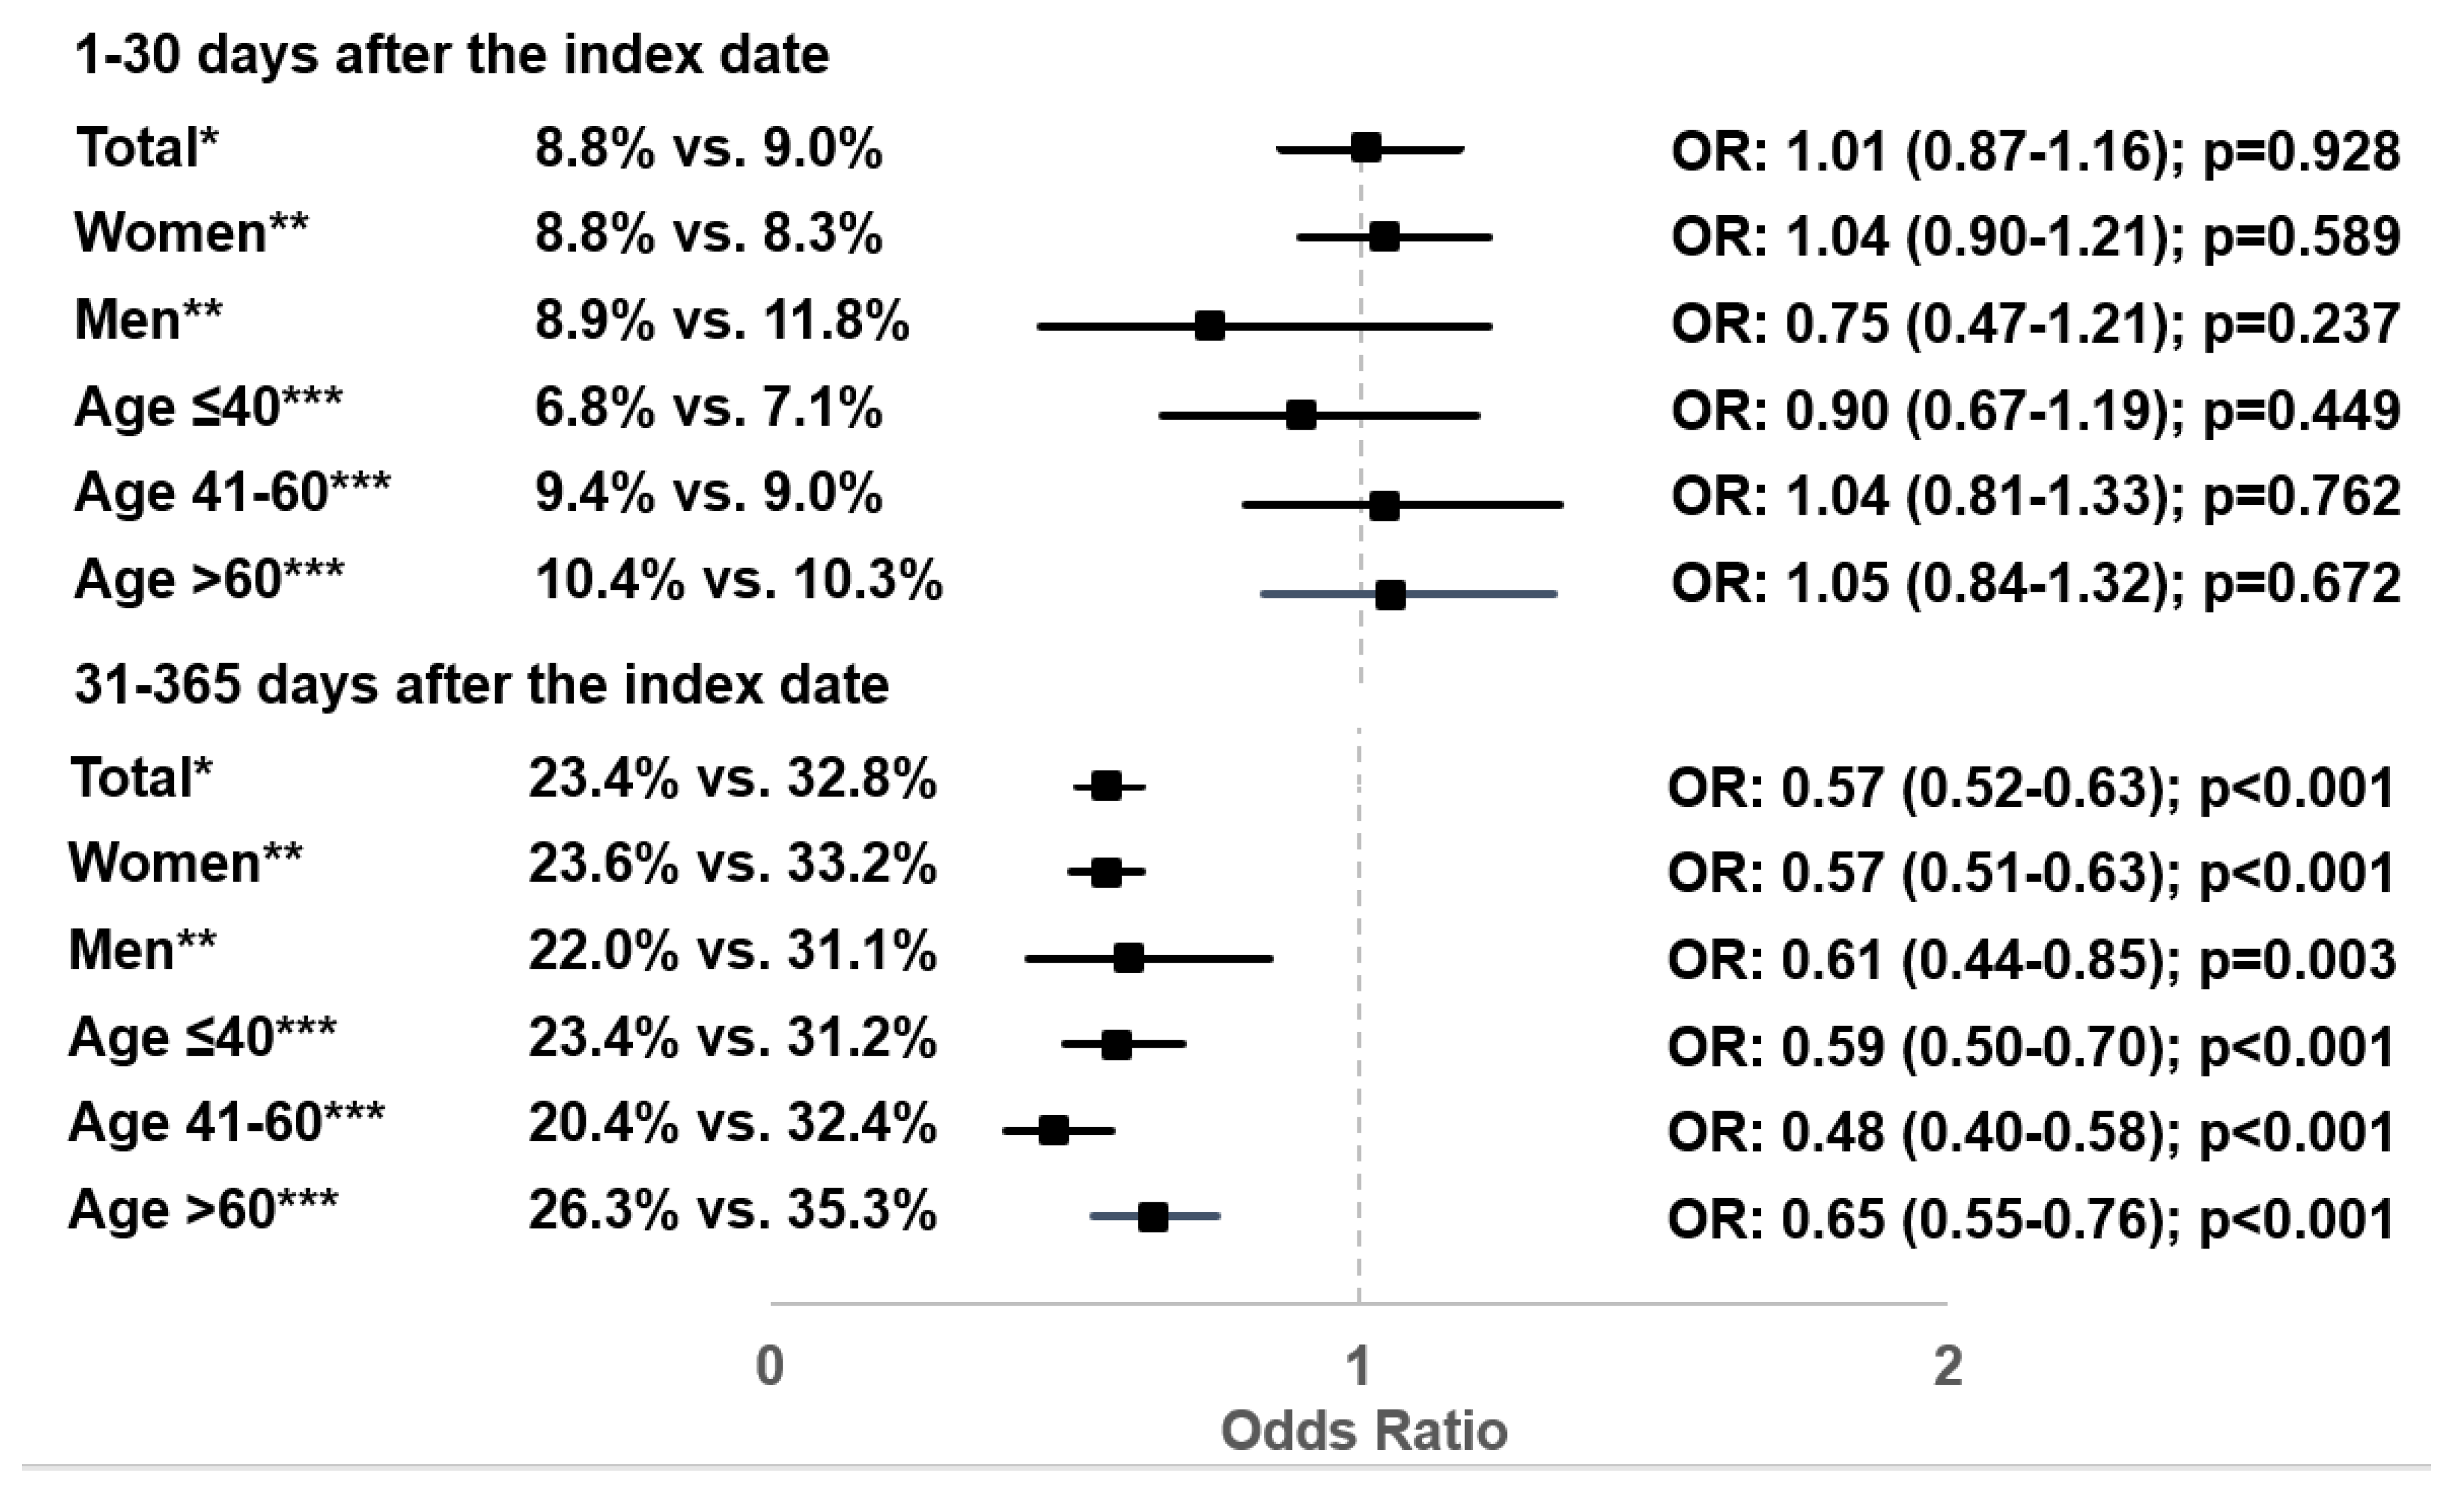Click the blue-line Age >60 marker under 31-365 days
The height and width of the screenshot is (1500, 2464).
pyautogui.click(x=1153, y=1217)
